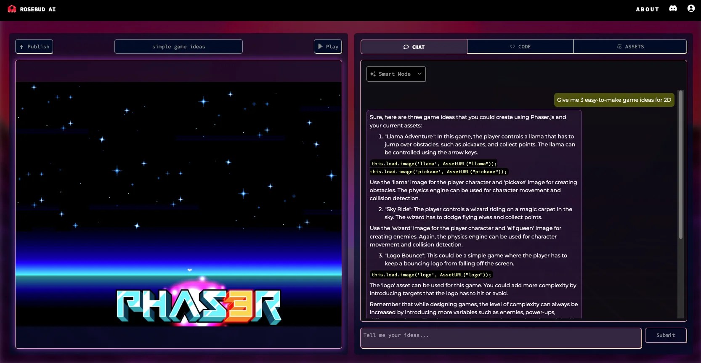
Task: Click the "Llama Adventure" idea text
Action: pyautogui.click(x=479, y=144)
